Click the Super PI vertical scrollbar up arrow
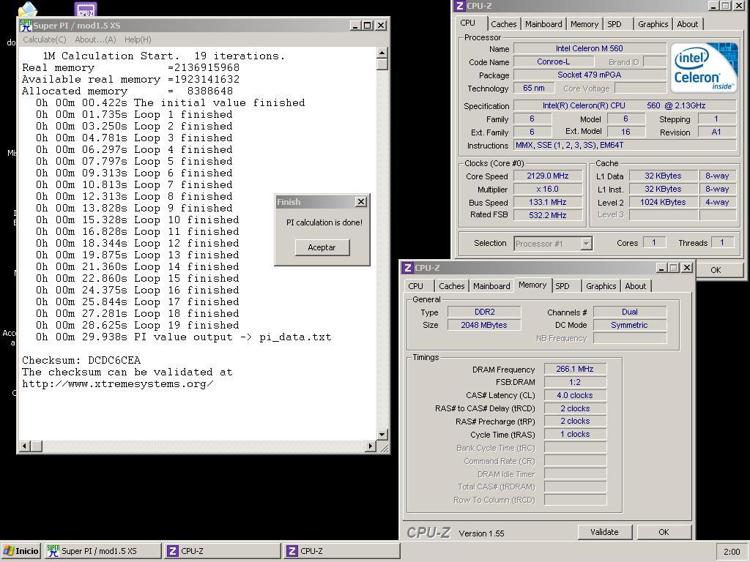Screen dimensions: 750x562 pos(382,52)
